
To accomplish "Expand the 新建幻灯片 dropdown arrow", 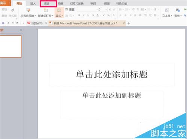I will [53, 16].
